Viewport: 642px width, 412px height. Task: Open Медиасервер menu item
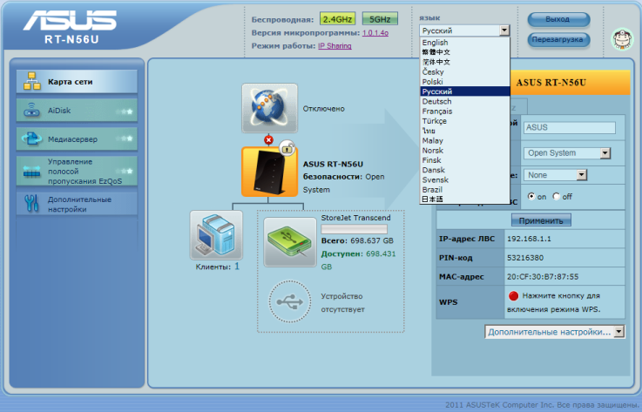(77, 138)
